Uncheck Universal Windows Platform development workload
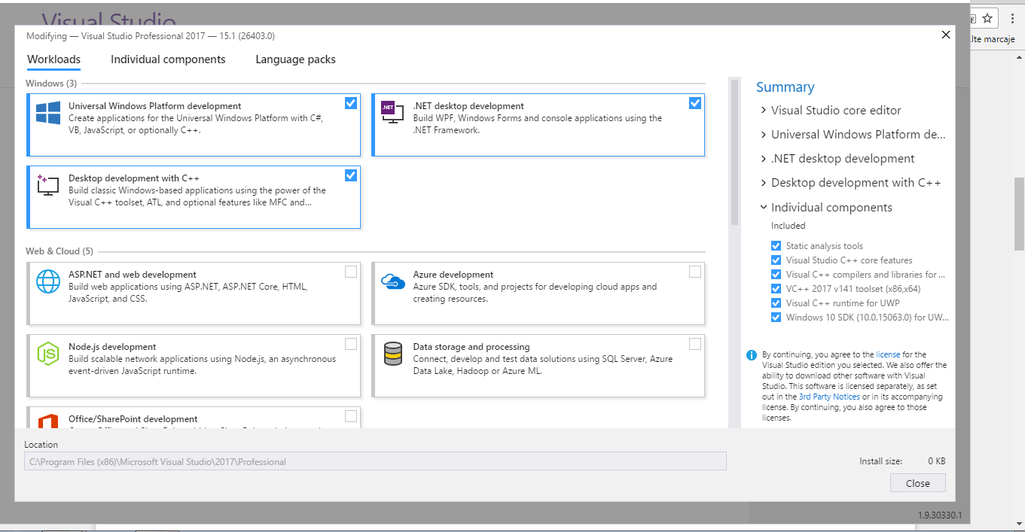Screen dimensions: 1025x532 pos(351,103)
